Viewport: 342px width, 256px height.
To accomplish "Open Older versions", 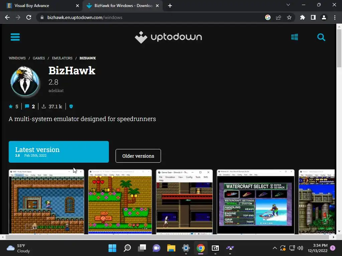I will tap(138, 156).
